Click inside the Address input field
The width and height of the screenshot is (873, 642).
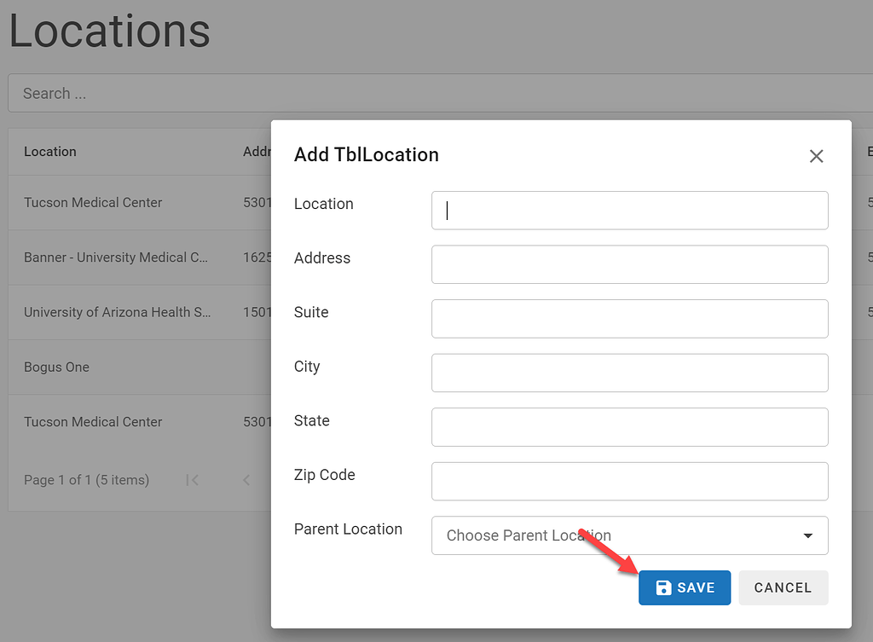tap(630, 264)
